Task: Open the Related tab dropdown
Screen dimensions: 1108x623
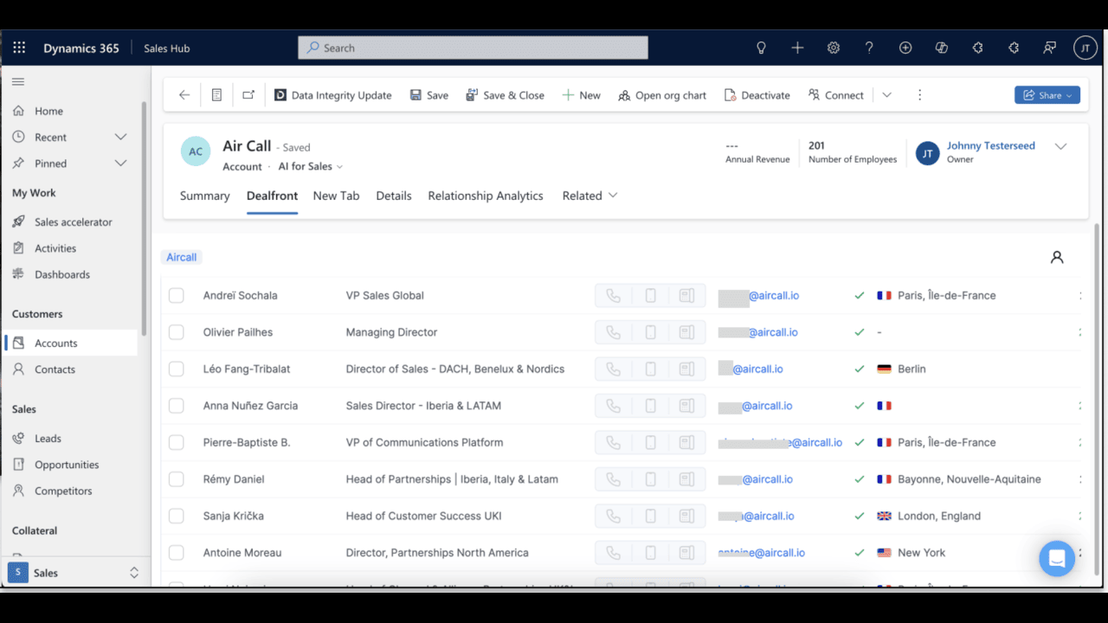Action: (x=589, y=196)
